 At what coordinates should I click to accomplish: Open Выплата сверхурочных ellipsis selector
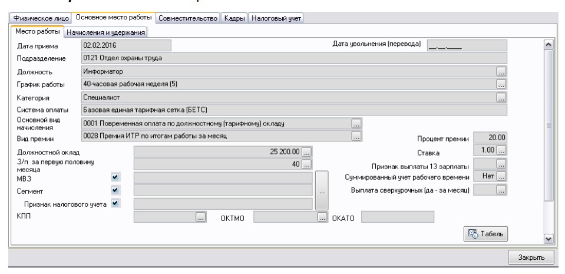(x=501, y=190)
